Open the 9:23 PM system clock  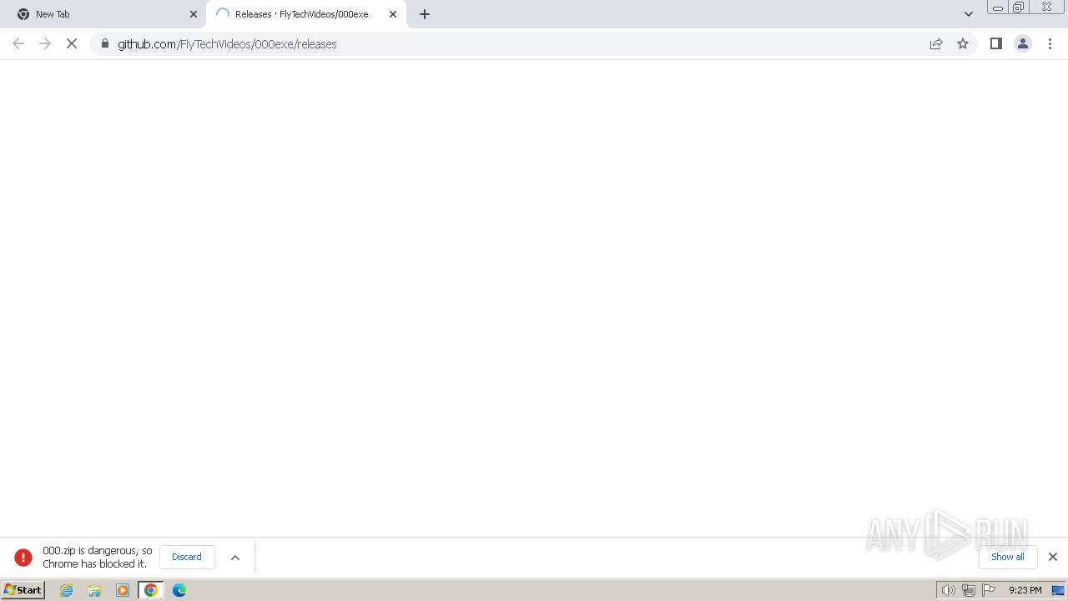coord(1025,590)
